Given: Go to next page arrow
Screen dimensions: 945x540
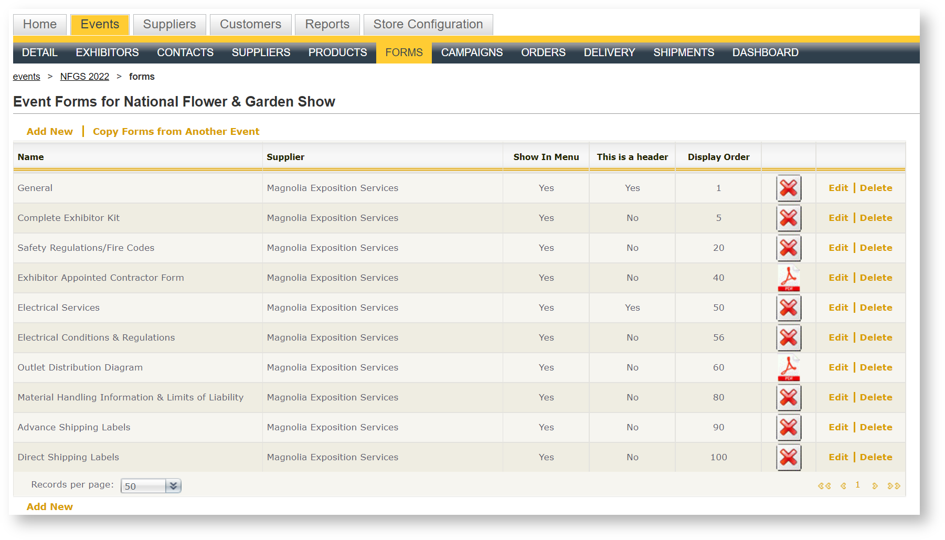Looking at the screenshot, I should tap(875, 486).
